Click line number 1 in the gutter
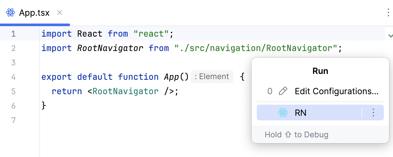This screenshot has height=157, width=393. [x=13, y=34]
